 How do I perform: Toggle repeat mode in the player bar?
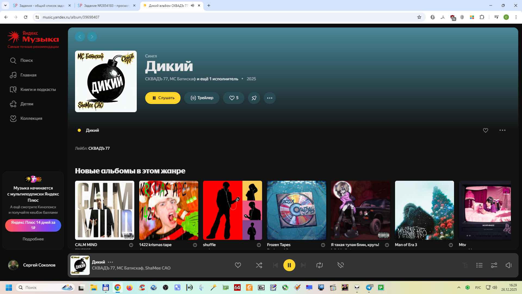pyautogui.click(x=319, y=265)
